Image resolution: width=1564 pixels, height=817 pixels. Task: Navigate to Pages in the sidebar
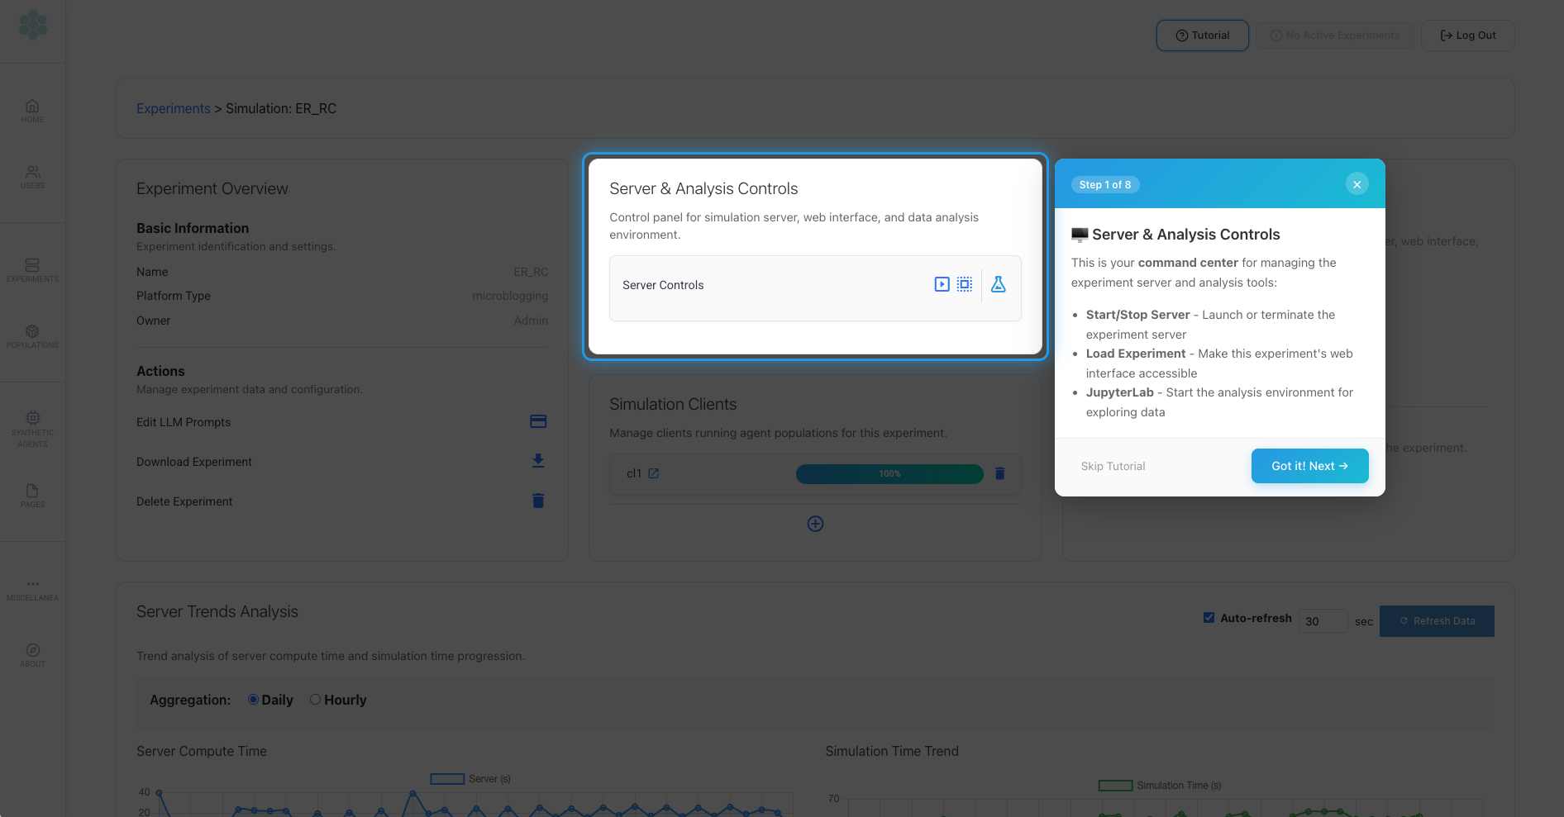pyautogui.click(x=32, y=496)
